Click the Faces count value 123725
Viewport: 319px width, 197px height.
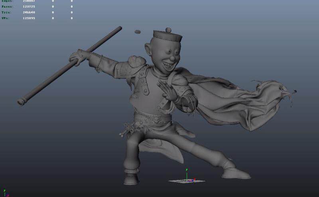[29, 6]
